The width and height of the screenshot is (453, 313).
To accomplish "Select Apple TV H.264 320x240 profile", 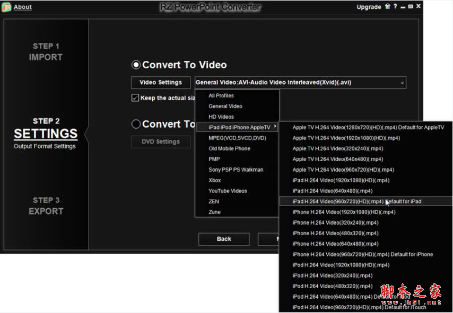I will [x=366, y=149].
